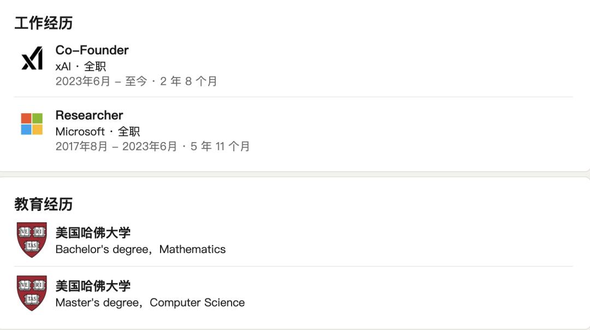Click 美国哈佛大学 above Master's degree
The image size is (590, 330).
click(93, 286)
